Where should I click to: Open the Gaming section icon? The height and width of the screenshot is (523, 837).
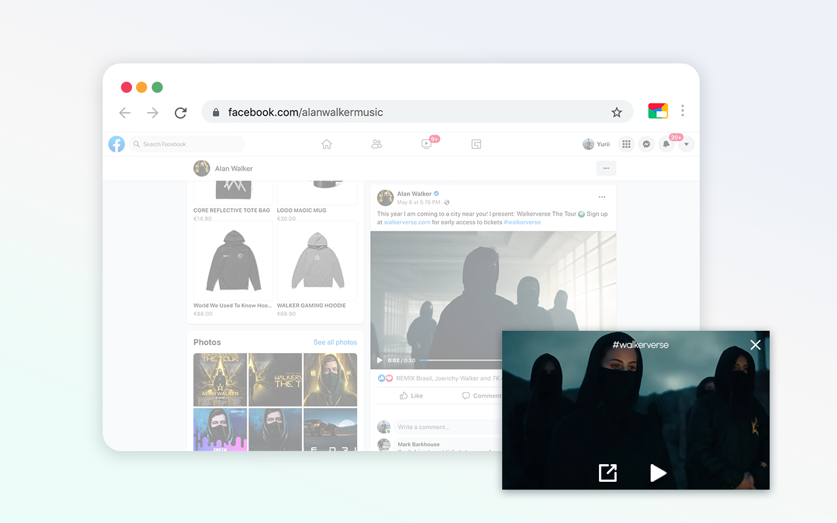point(476,144)
